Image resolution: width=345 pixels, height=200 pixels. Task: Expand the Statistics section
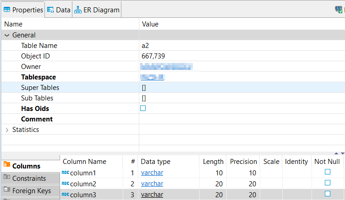tap(7, 130)
